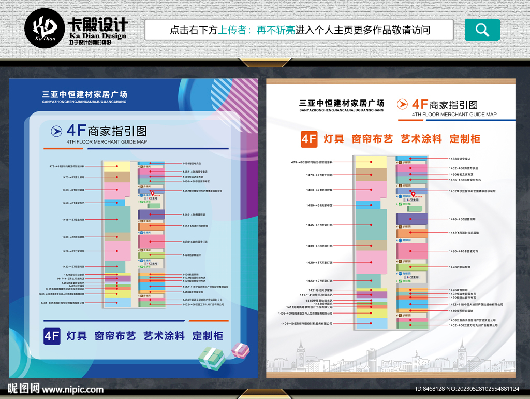Click the search bar with uploader text

tap(299, 30)
